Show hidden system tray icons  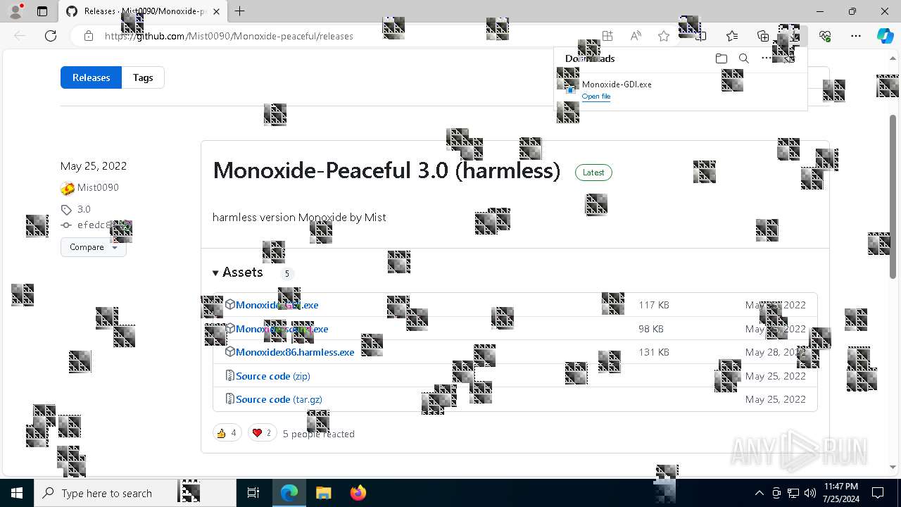(x=759, y=493)
